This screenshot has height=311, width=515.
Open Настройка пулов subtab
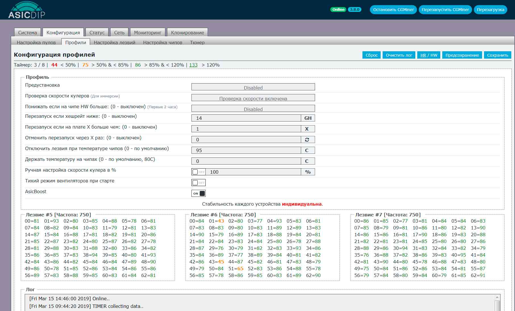point(36,42)
